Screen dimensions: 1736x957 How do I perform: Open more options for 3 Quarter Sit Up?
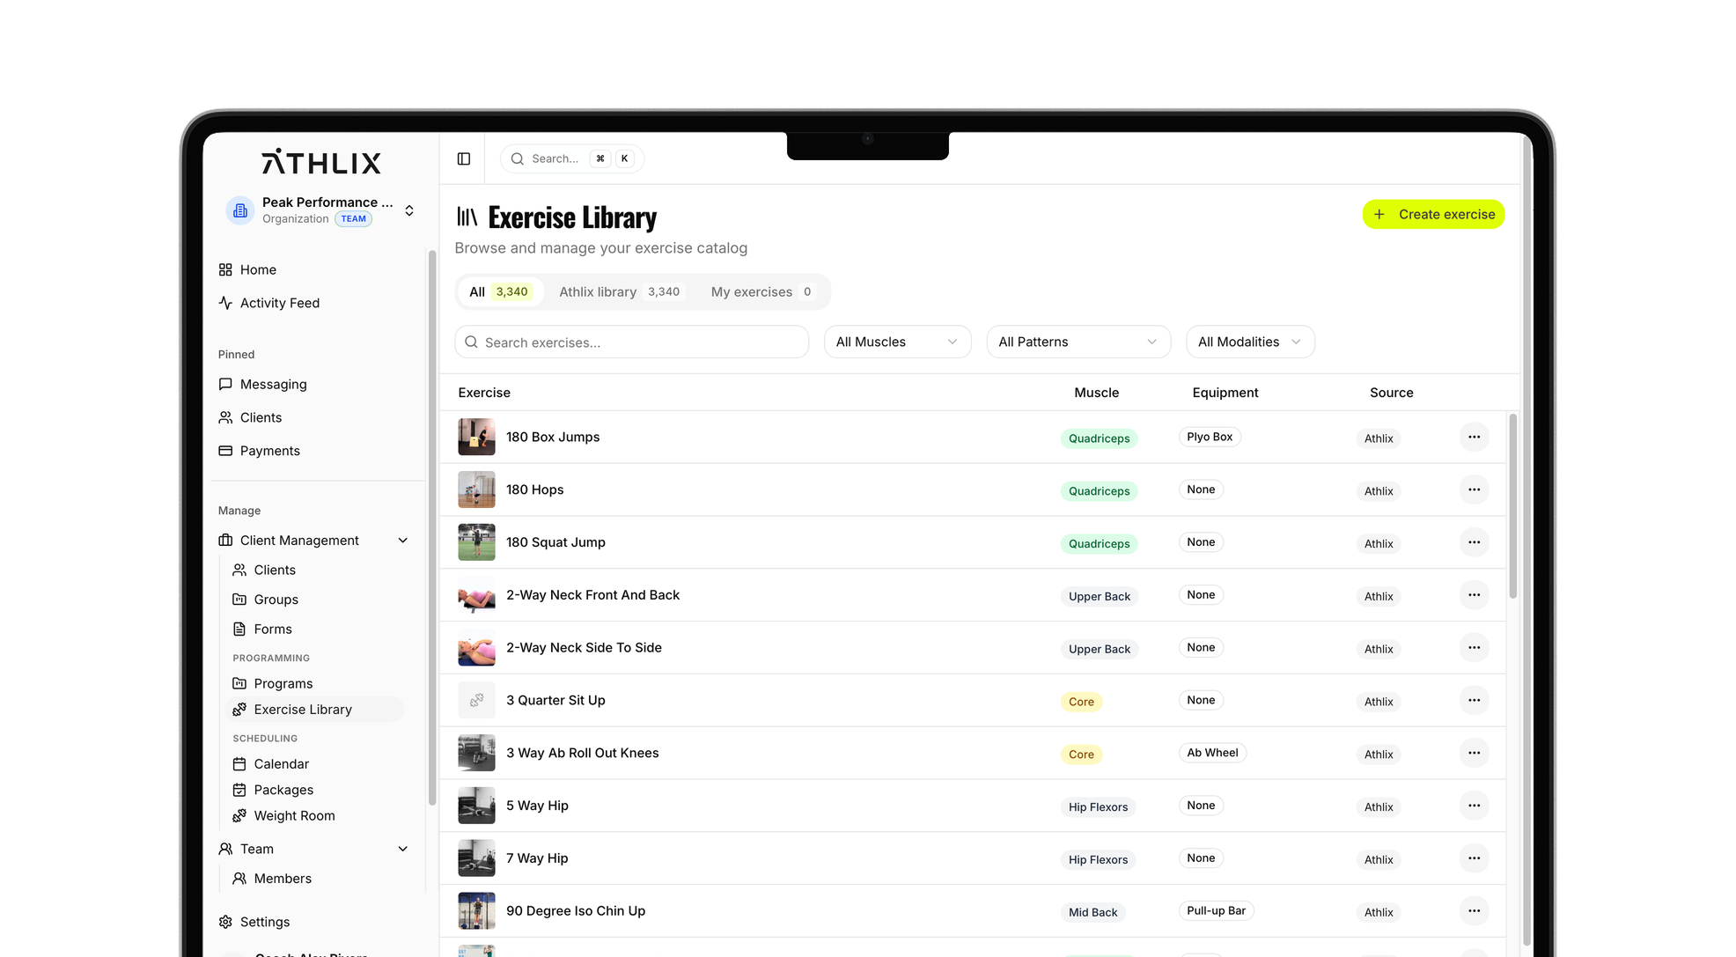click(x=1475, y=701)
